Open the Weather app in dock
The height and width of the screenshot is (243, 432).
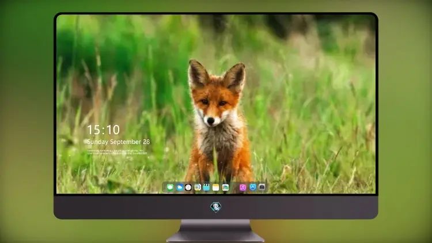tap(180, 188)
